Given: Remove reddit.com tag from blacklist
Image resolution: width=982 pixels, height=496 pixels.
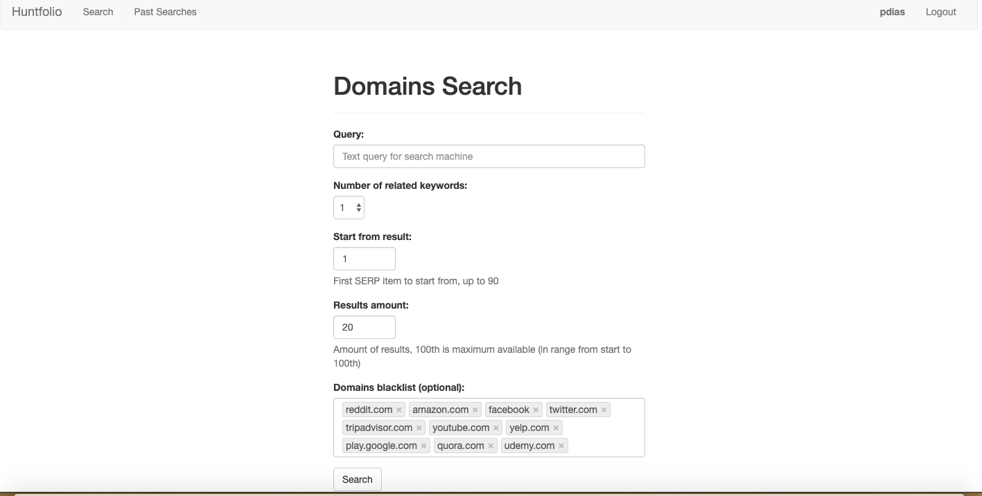Looking at the screenshot, I should click(x=399, y=410).
